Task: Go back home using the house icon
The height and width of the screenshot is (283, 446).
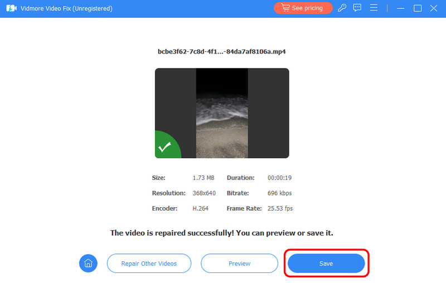Action: click(88, 263)
